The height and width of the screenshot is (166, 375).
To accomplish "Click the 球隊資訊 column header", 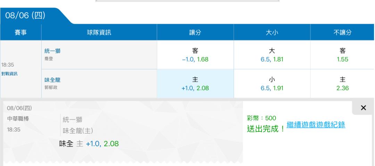I will point(99,32).
